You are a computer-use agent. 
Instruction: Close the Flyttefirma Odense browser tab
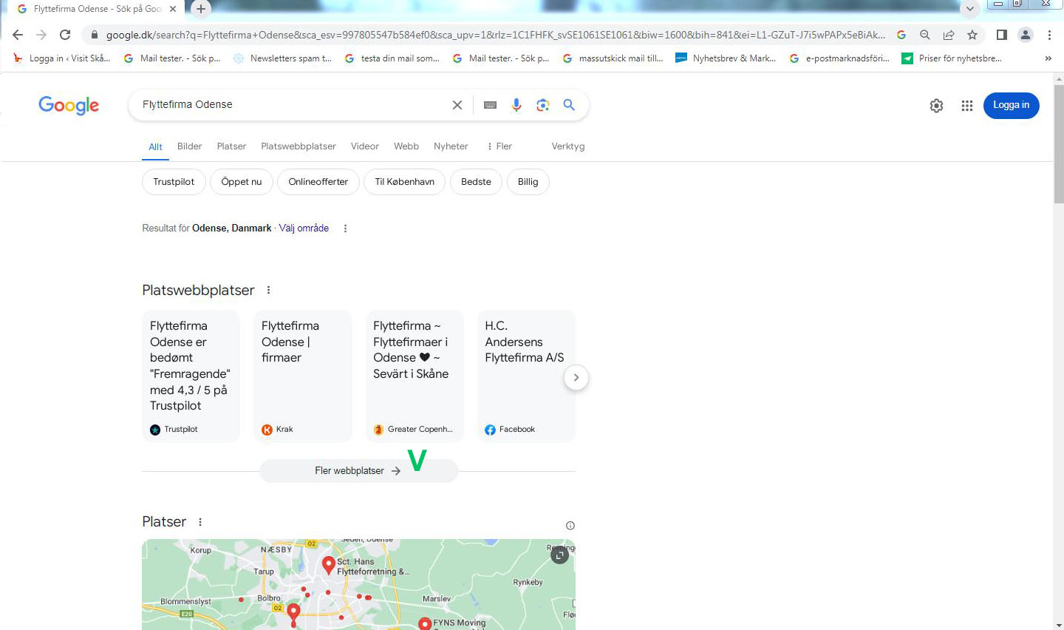coord(173,9)
